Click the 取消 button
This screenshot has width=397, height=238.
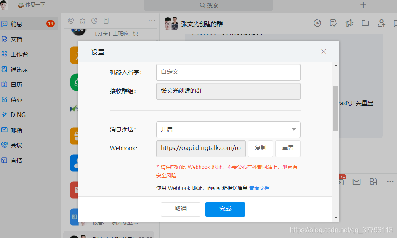(x=181, y=209)
